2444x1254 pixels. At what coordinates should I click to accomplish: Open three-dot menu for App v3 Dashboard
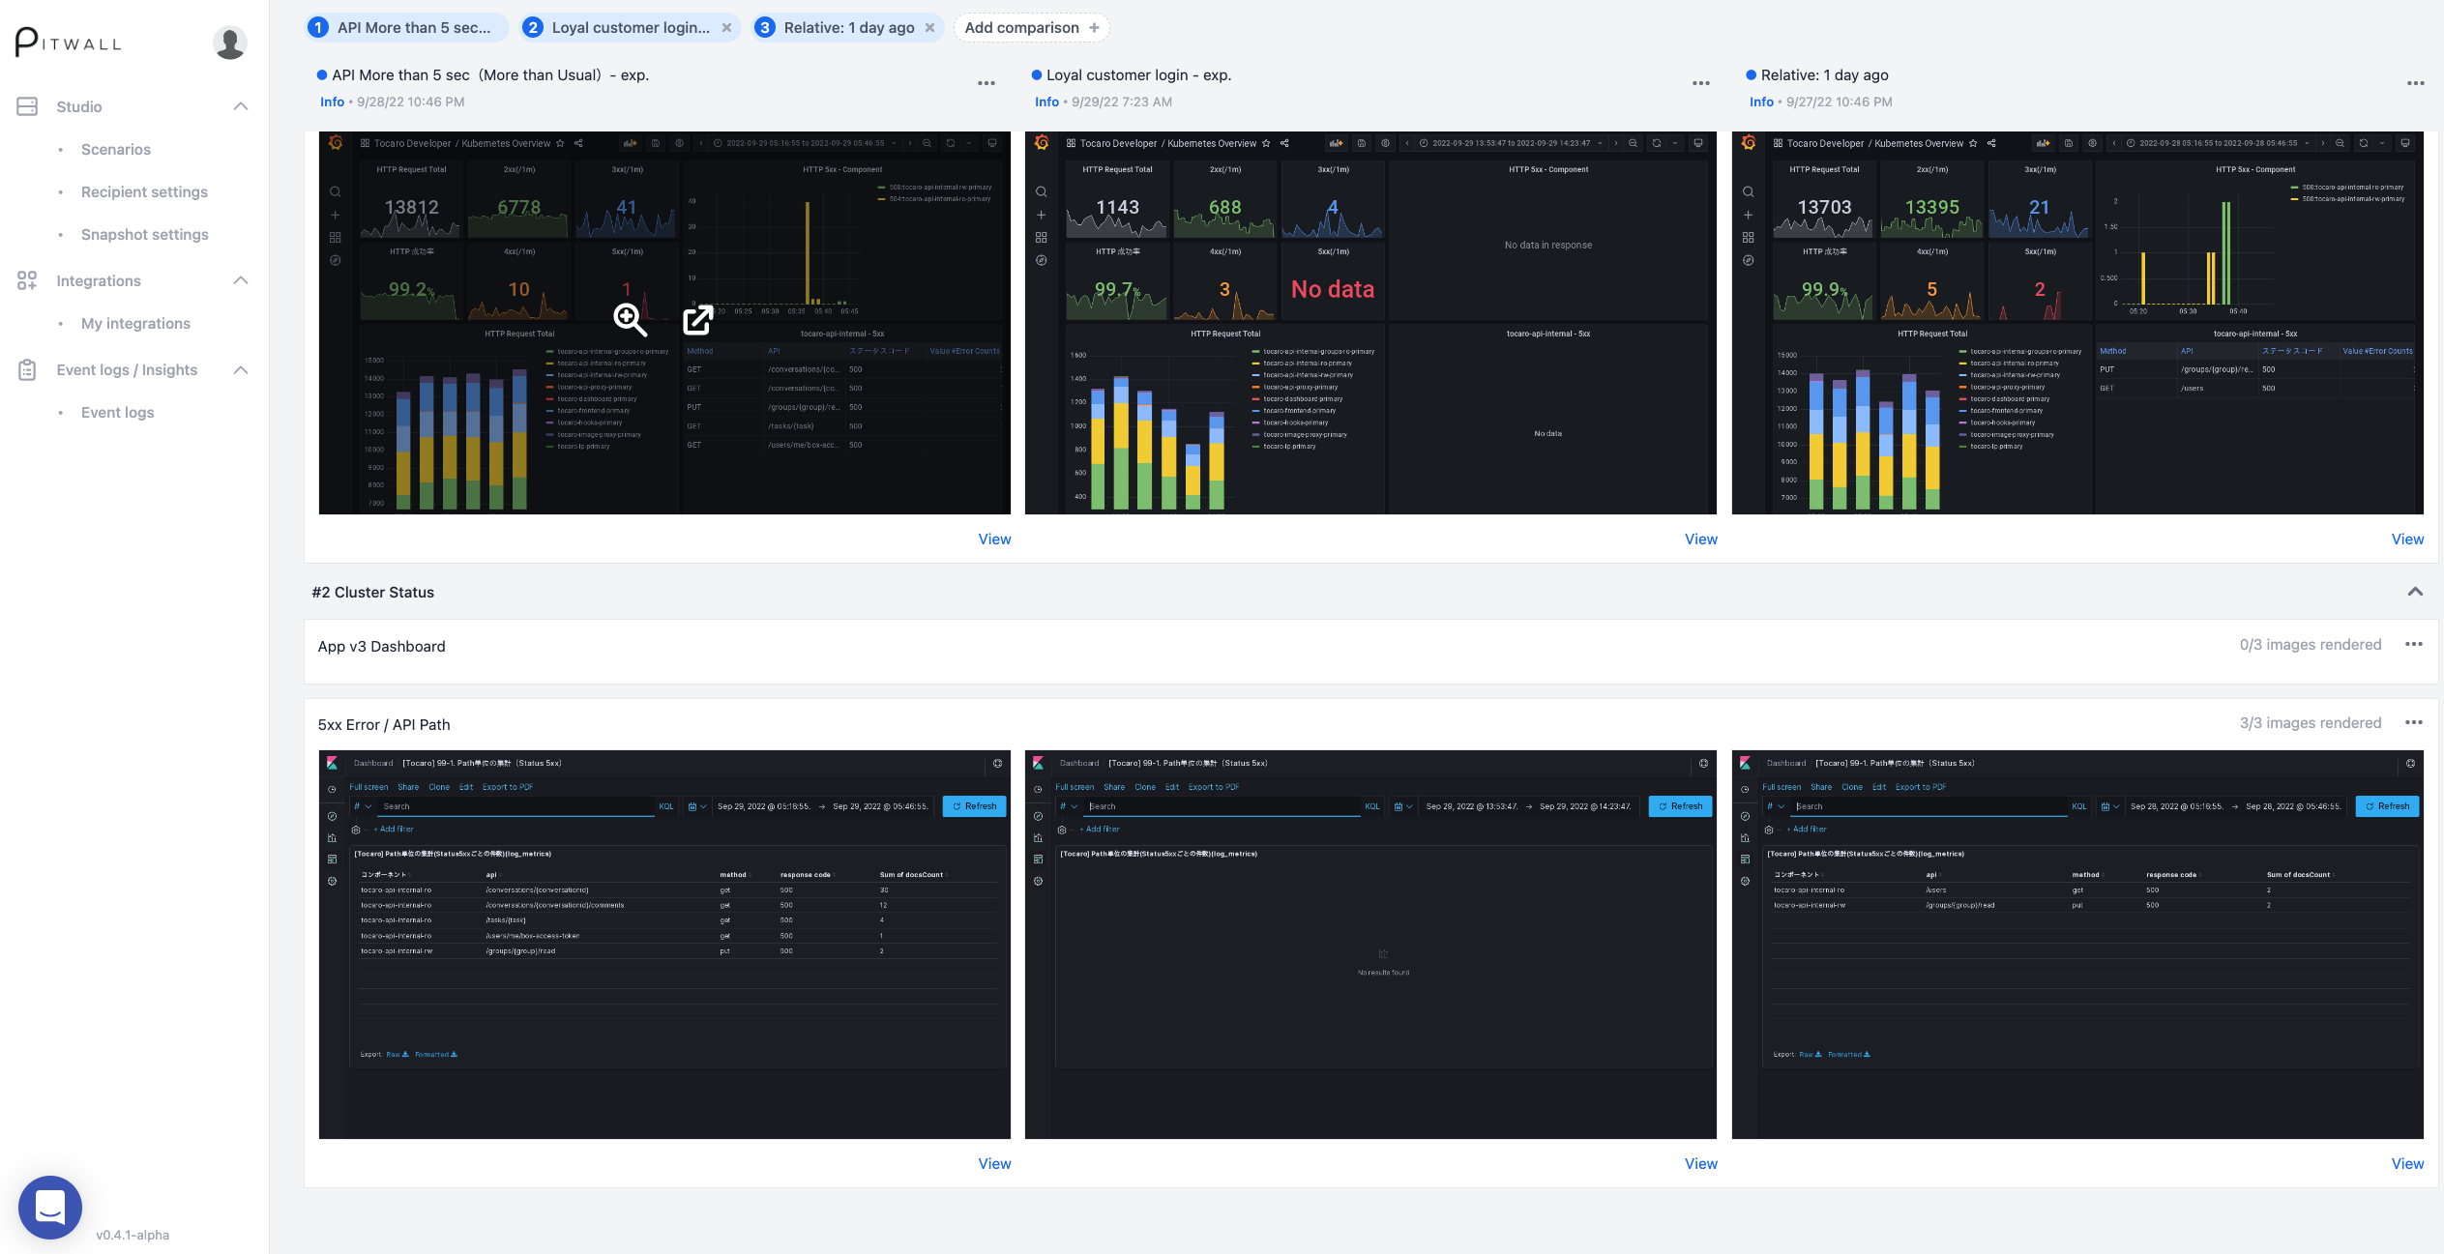coord(2413,645)
